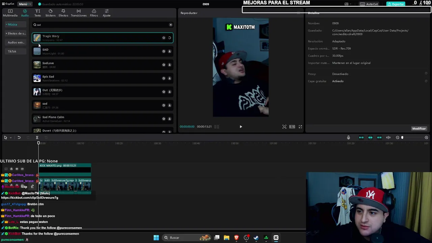
Task: Select the Audios extraídos category
Action: (x=16, y=43)
